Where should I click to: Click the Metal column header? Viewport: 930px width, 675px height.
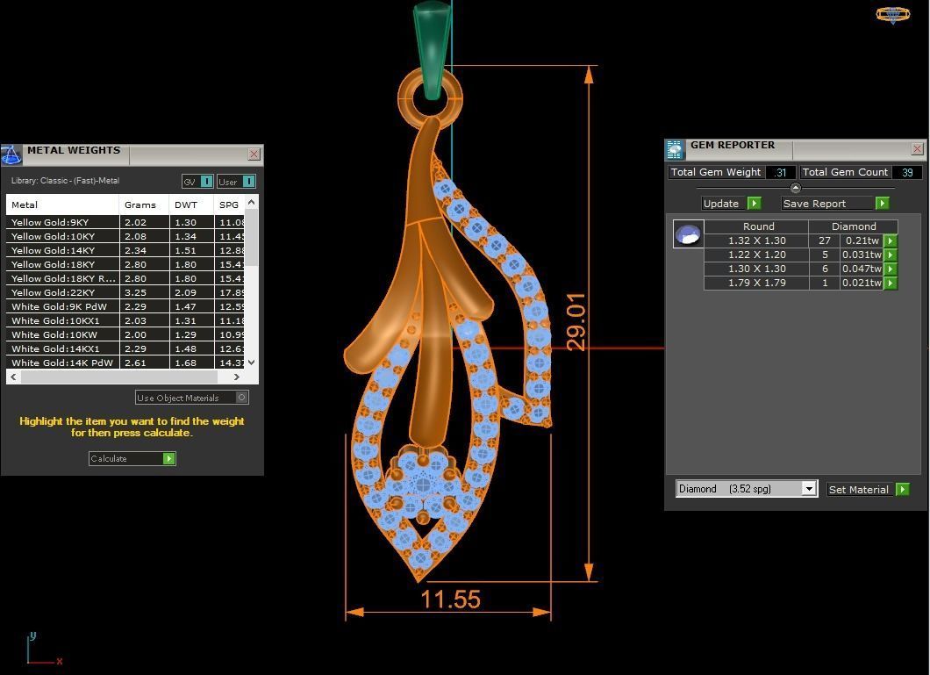pyautogui.click(x=62, y=205)
